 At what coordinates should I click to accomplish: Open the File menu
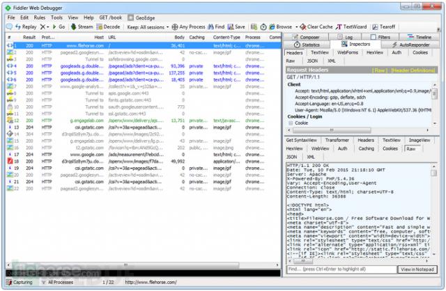pos(11,17)
